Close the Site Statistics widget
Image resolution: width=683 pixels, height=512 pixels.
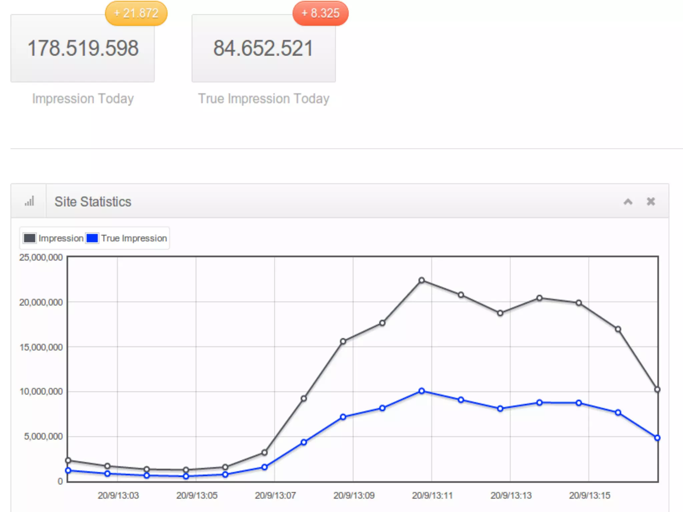pyautogui.click(x=651, y=201)
